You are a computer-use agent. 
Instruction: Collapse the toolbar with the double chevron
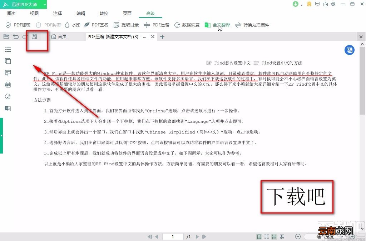tap(361, 36)
